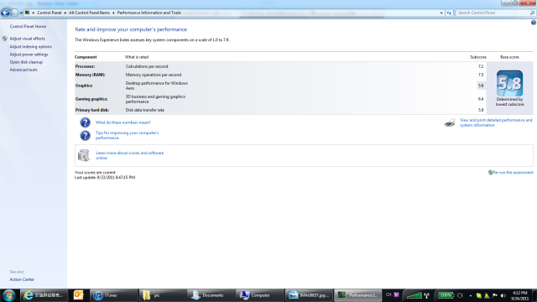Image resolution: width=537 pixels, height=302 pixels.
Task: Click the Forward navigation arrow
Action: tap(14, 13)
